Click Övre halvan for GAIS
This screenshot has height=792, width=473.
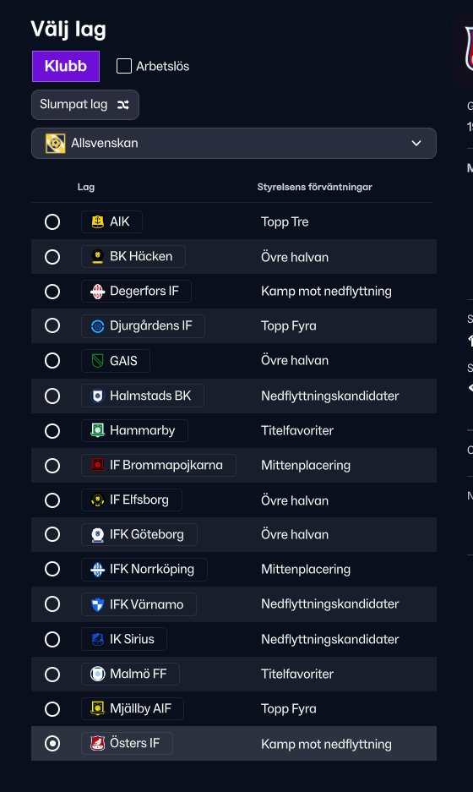295,361
